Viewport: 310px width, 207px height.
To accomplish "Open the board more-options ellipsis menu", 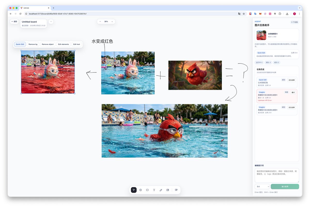I will [x=51, y=21].
